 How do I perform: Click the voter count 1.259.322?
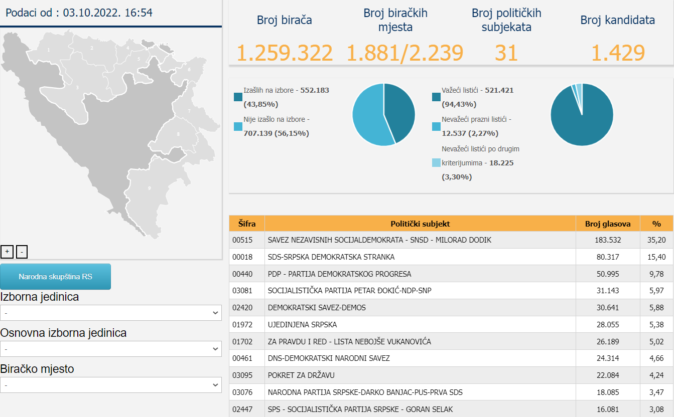click(285, 53)
